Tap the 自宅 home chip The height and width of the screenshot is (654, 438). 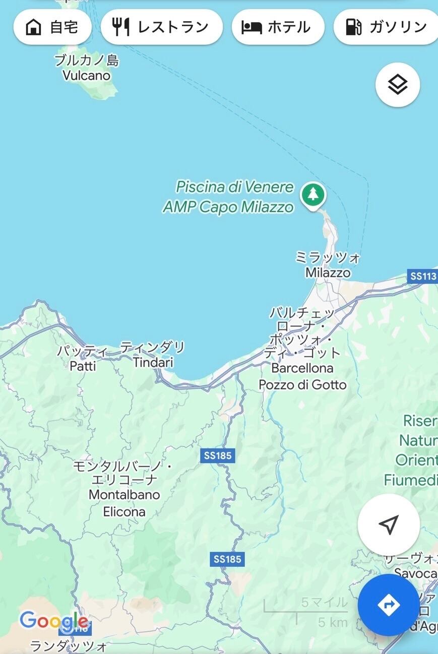[52, 27]
